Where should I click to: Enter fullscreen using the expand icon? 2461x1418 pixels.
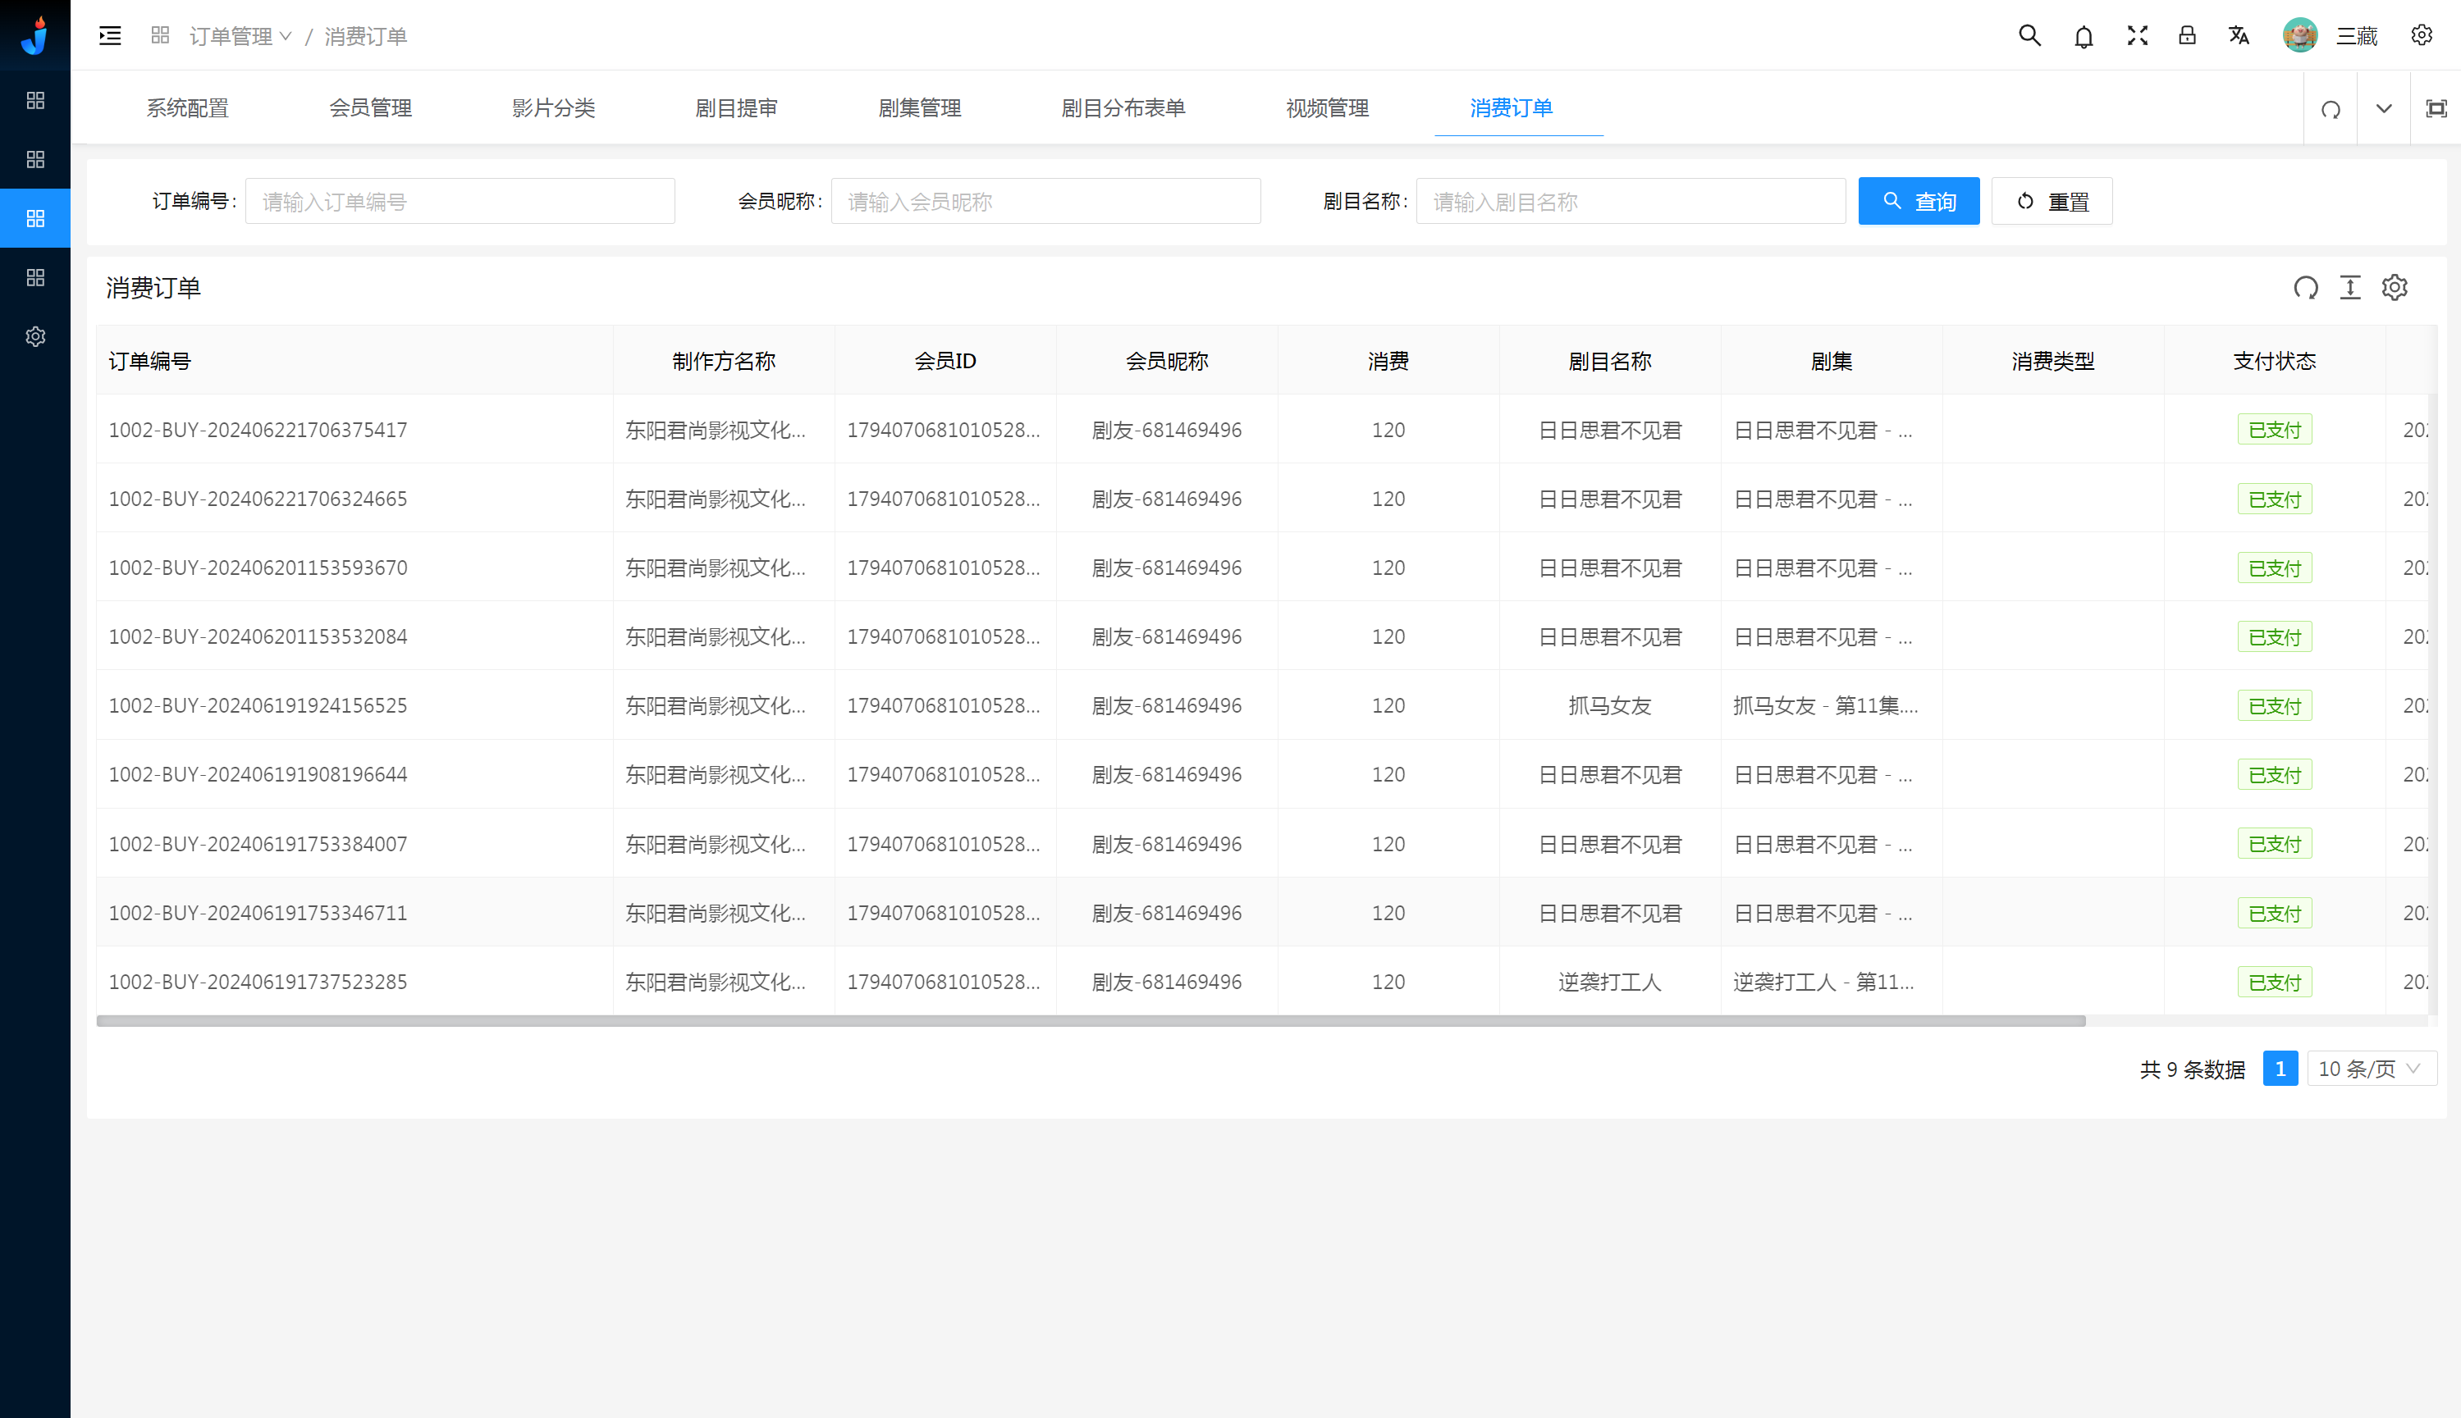(x=2137, y=36)
